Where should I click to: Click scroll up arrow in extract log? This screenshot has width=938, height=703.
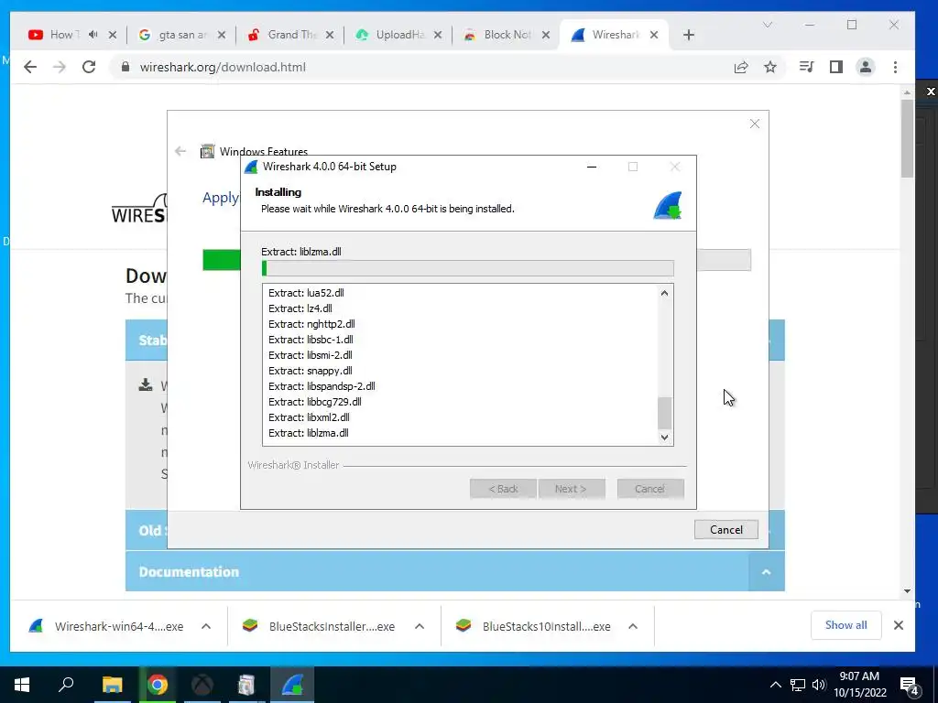click(x=664, y=293)
